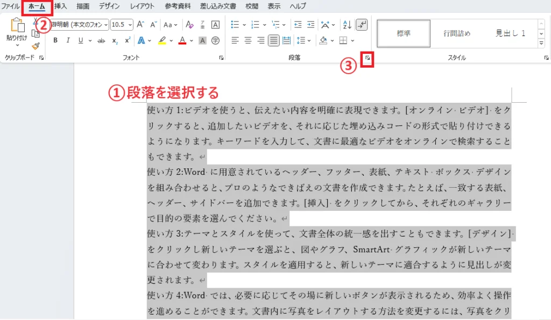This screenshot has width=551, height=320.
Task: Click the Copy icon in clipboard group
Action: pyautogui.click(x=36, y=34)
